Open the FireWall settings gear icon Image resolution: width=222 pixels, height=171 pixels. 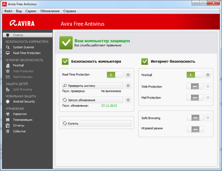coord(208,75)
